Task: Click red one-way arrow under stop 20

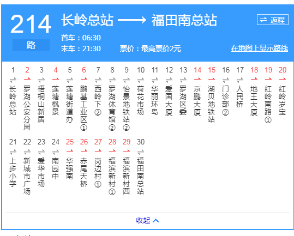Action: click(283, 79)
